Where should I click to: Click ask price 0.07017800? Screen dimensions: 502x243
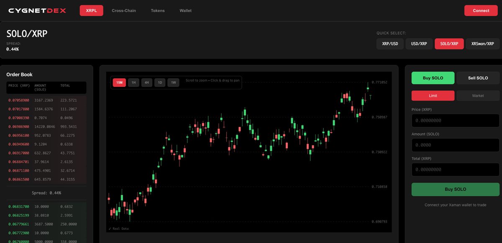coord(19,109)
